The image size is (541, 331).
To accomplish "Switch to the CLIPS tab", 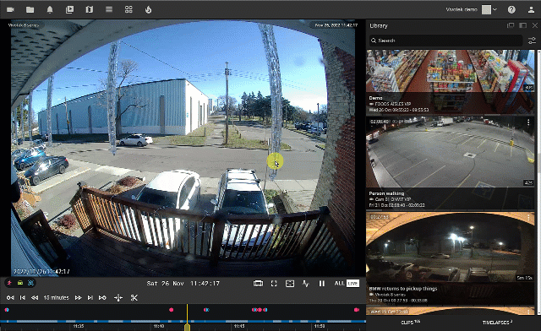I will click(410, 323).
